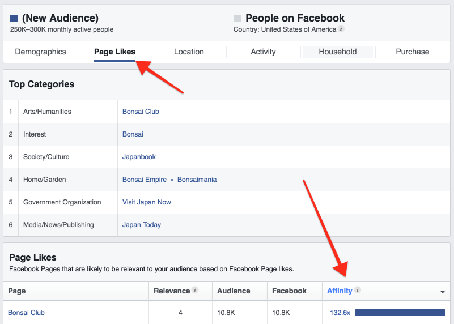Image resolution: width=454 pixels, height=324 pixels.
Task: Click the info icon next to Affinity
Action: pos(358,290)
